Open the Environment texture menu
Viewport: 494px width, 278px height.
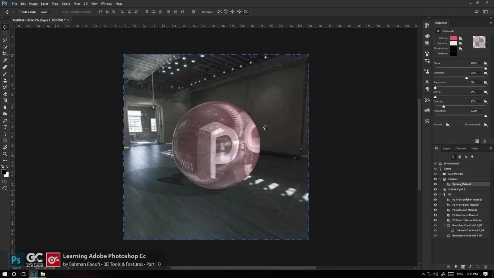point(486,125)
